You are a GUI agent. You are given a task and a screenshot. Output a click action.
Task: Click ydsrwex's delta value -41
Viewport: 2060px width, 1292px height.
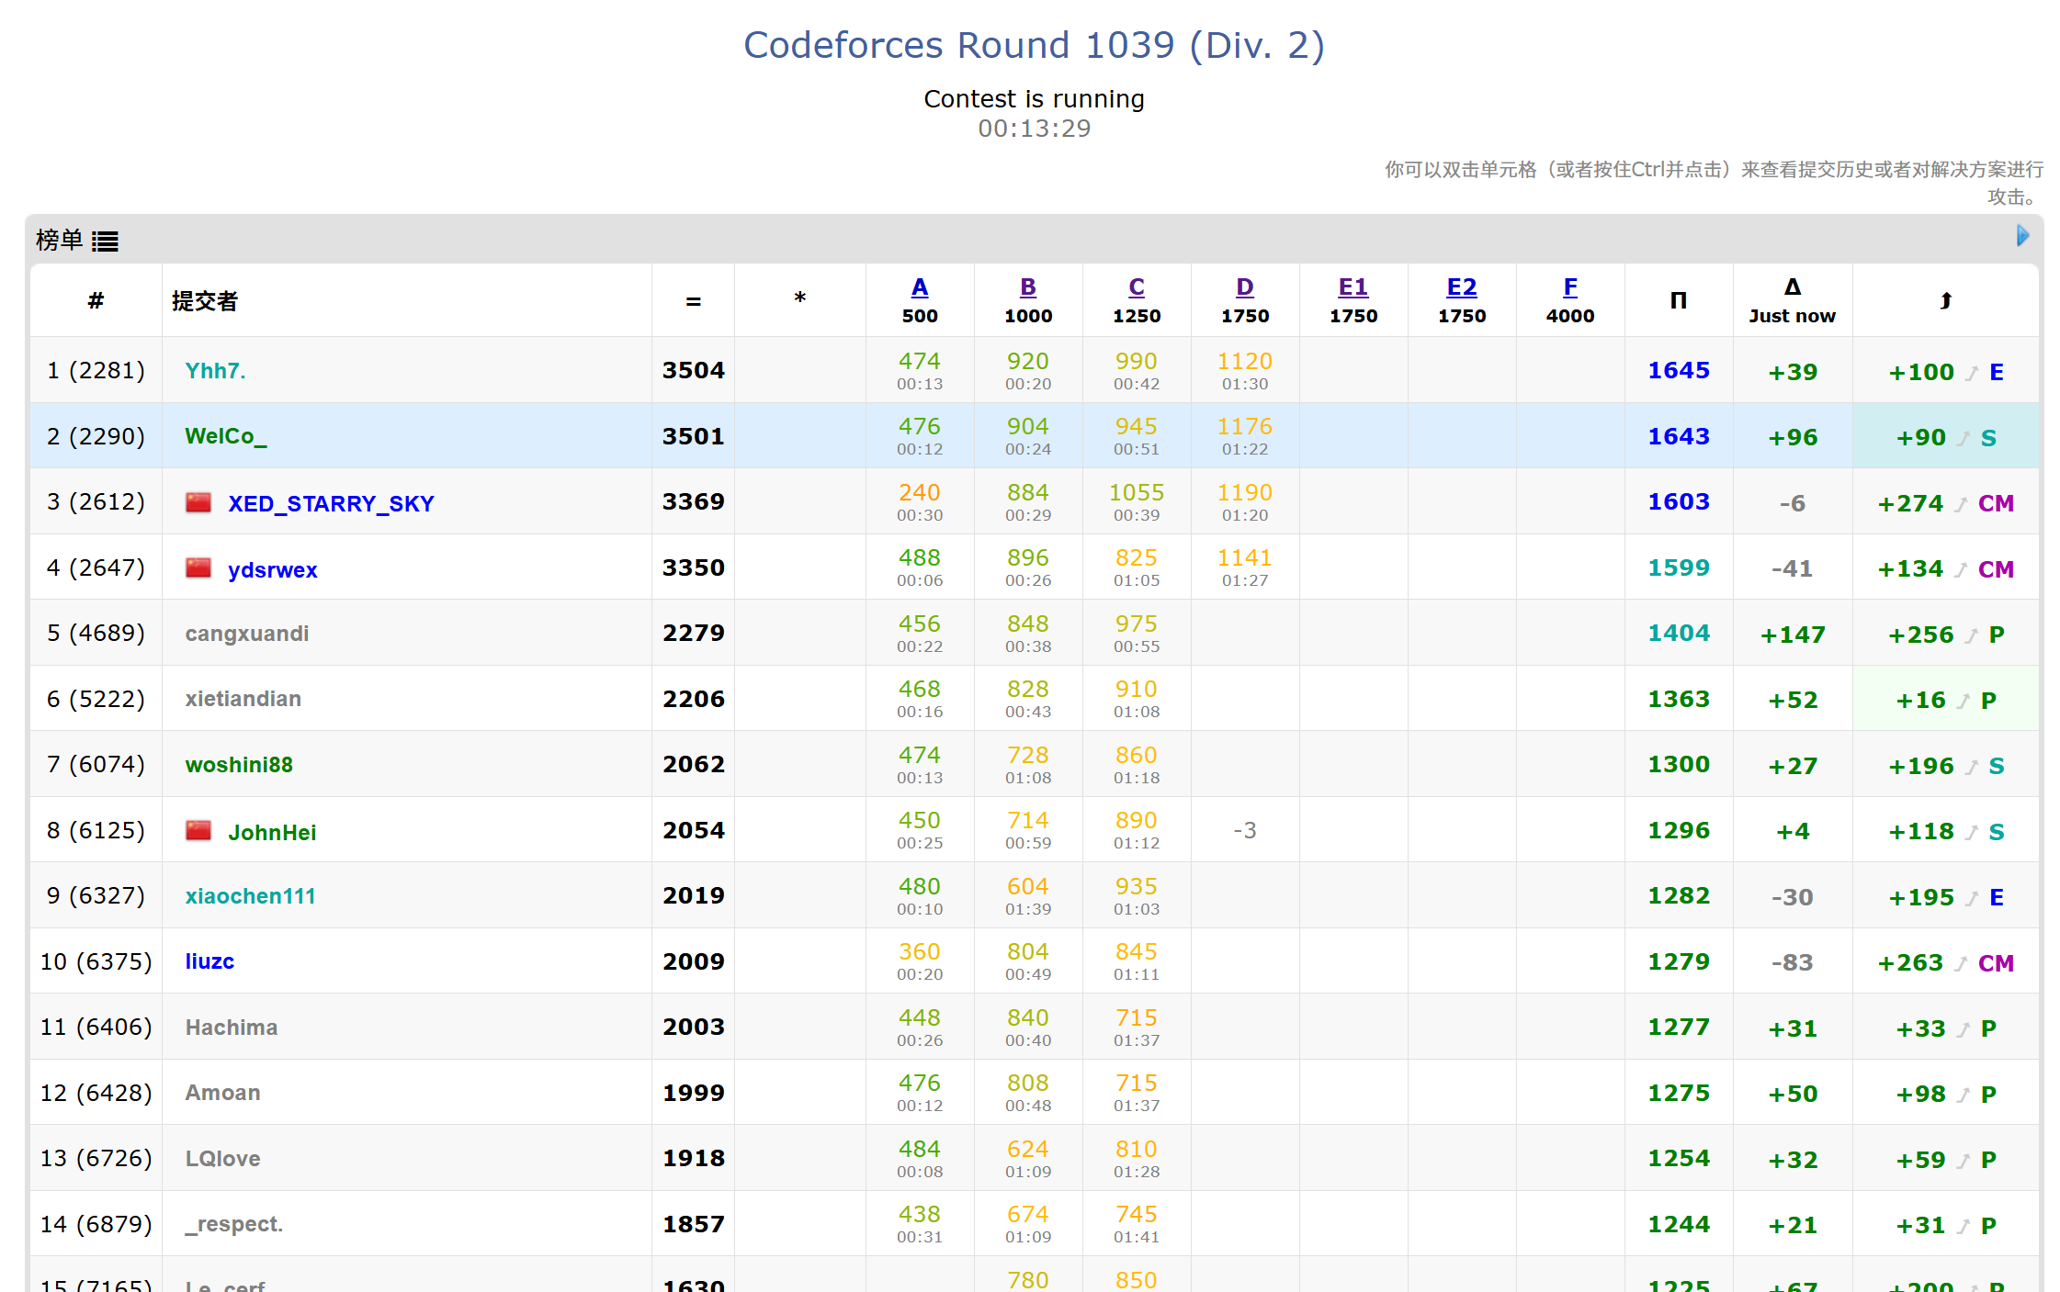point(1792,568)
